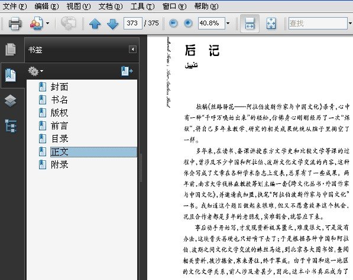Viewport: 353px width, 280px height.
Task: Click the zoom in plus button
Action: pos(188,23)
